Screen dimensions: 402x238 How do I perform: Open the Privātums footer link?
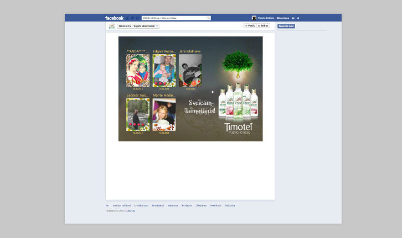click(x=187, y=205)
